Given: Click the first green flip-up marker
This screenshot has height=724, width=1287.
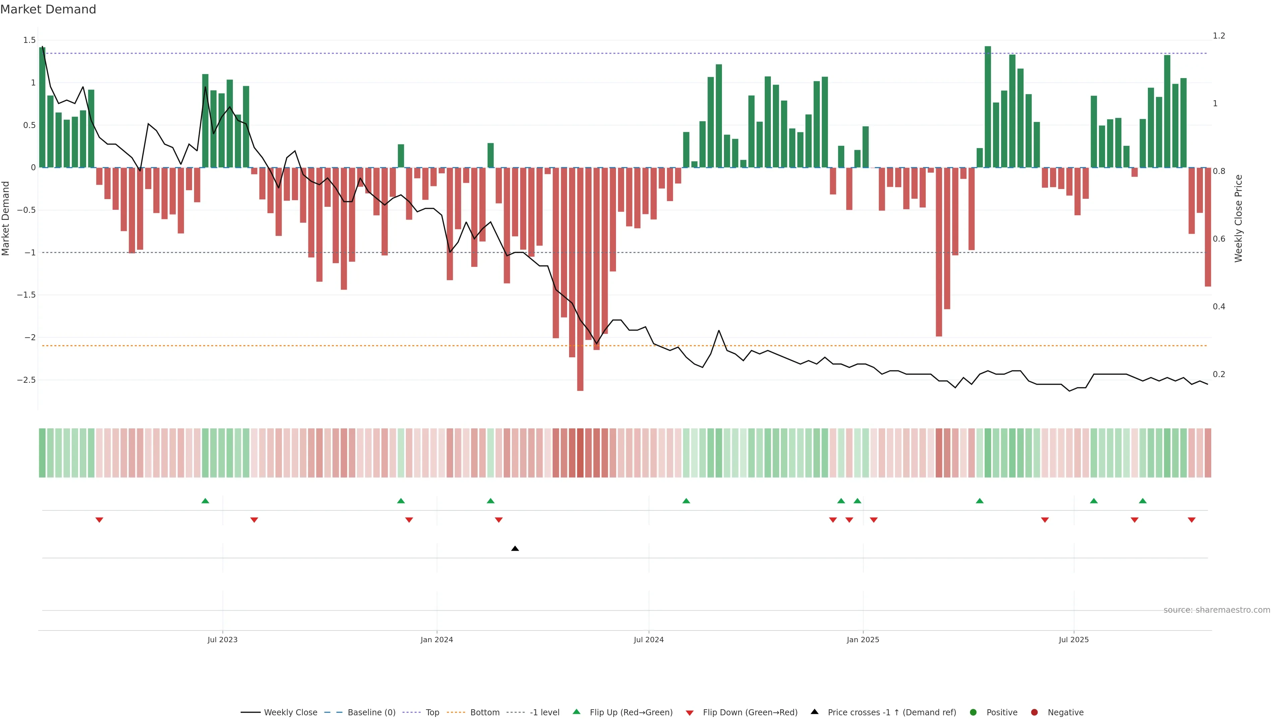Looking at the screenshot, I should click(x=205, y=501).
